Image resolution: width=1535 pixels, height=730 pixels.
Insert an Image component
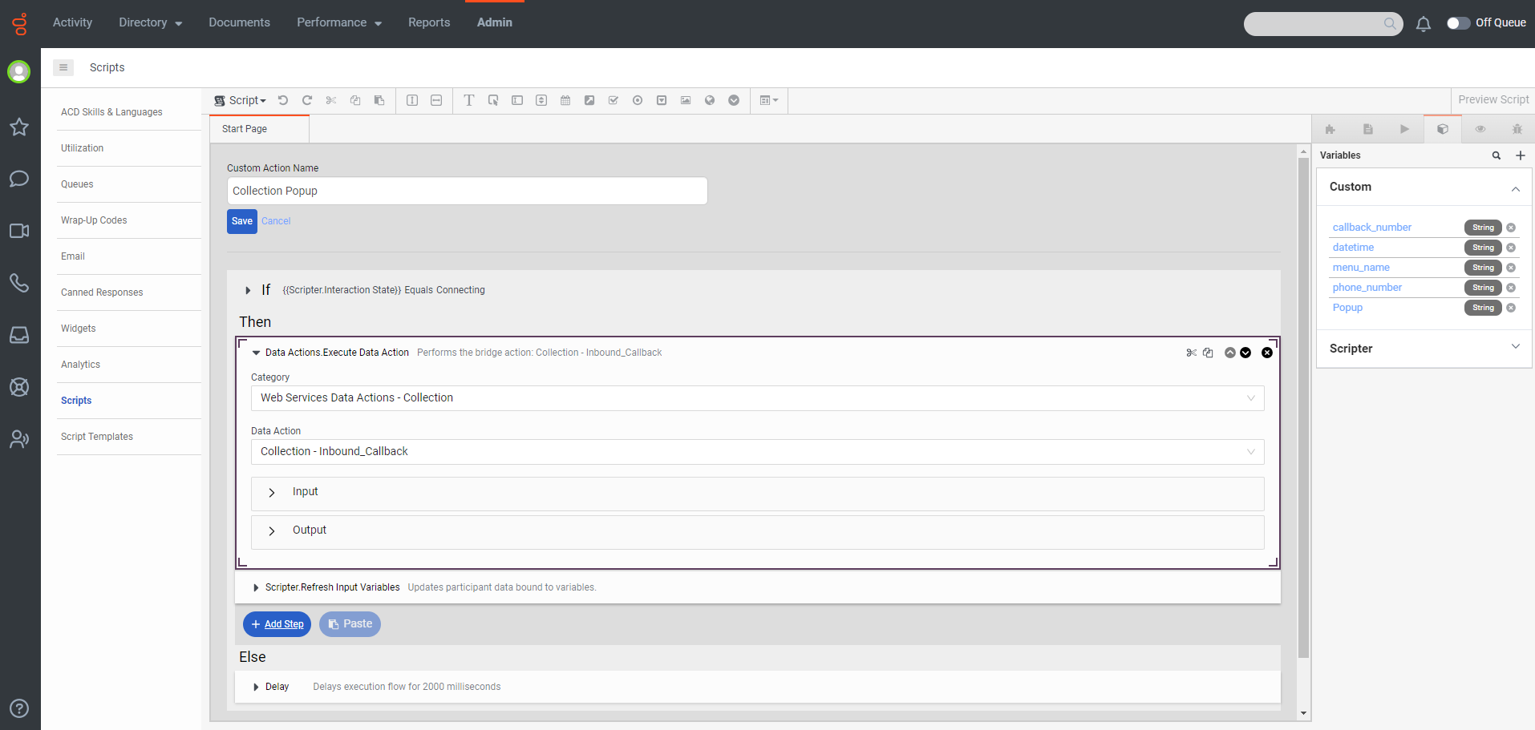click(x=686, y=100)
